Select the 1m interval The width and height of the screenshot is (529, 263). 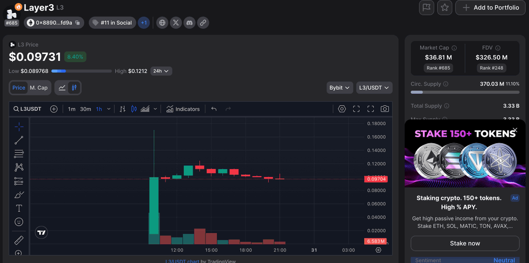tap(72, 109)
